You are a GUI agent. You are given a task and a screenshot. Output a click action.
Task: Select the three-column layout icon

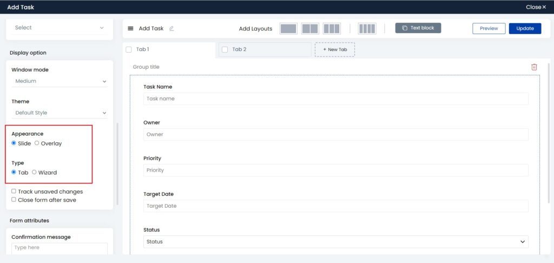pyautogui.click(x=332, y=29)
